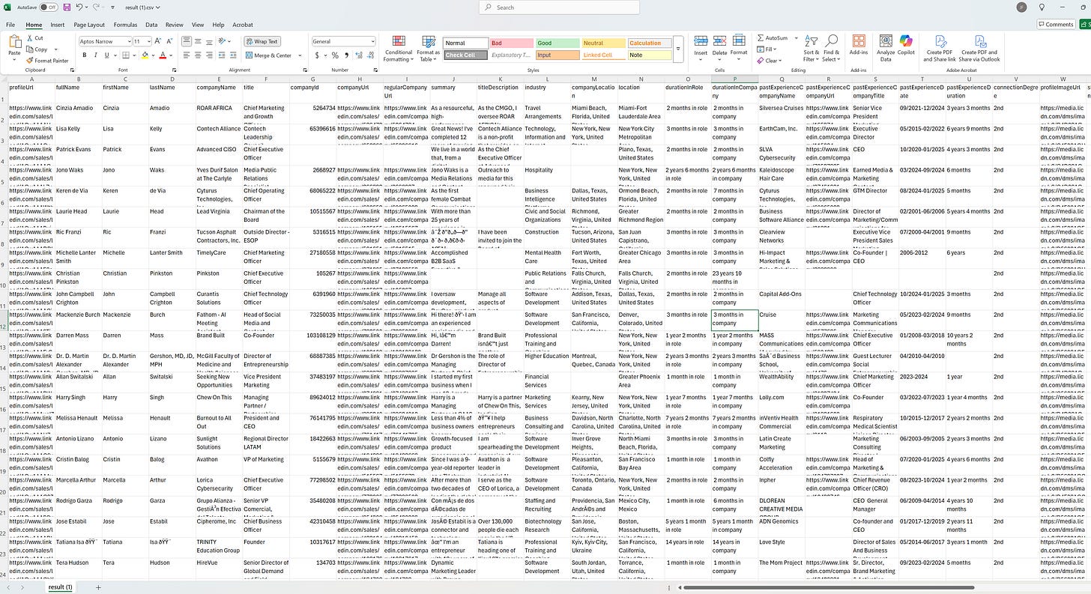Click Decrease Decimal icon
Viewport: 1091px width, 594px height.
(369, 55)
